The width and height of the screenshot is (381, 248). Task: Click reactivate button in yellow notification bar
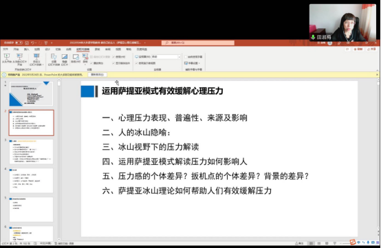97,75
